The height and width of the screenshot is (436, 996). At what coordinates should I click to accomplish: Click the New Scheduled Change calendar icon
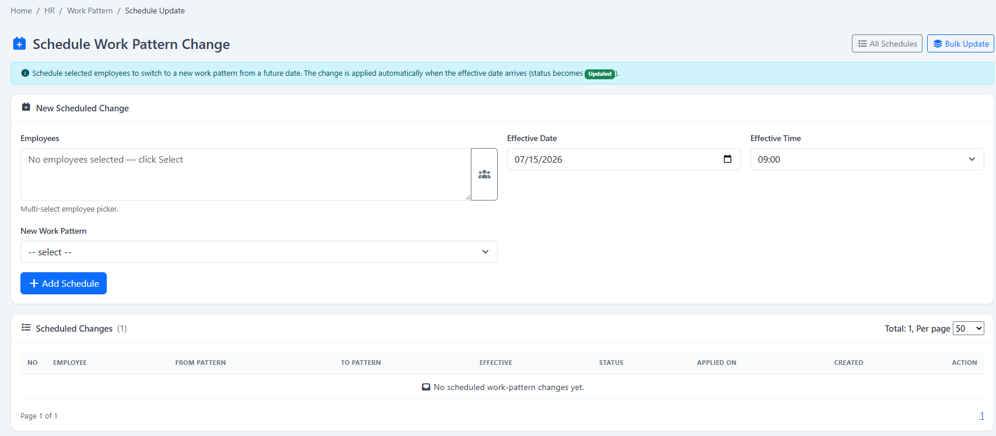[x=26, y=107]
